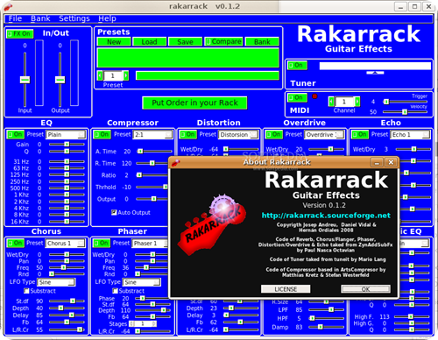Open the EQ preset dropdown showing Plain

(x=67, y=135)
